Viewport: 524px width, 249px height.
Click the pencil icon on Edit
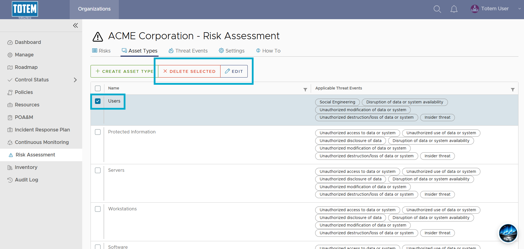coord(227,71)
